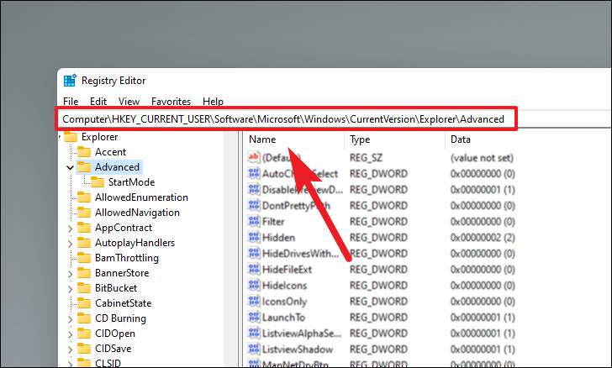Click the tree pane vertical scrollbar
612x368 pixels.
pyautogui.click(x=230, y=250)
